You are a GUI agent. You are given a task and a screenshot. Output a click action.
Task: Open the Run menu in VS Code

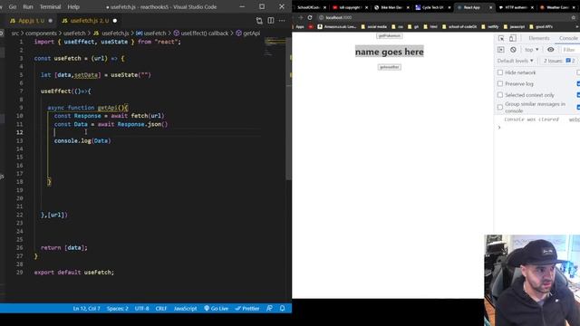28,6
